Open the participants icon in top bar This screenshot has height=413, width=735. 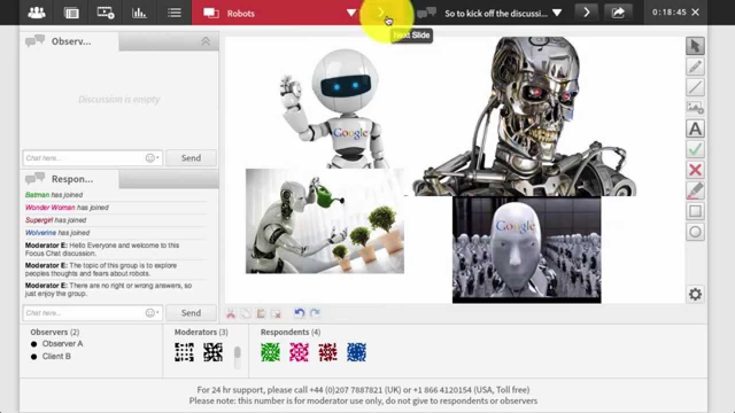37,13
